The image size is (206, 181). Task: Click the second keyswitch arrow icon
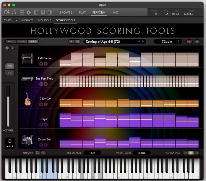[43, 153]
